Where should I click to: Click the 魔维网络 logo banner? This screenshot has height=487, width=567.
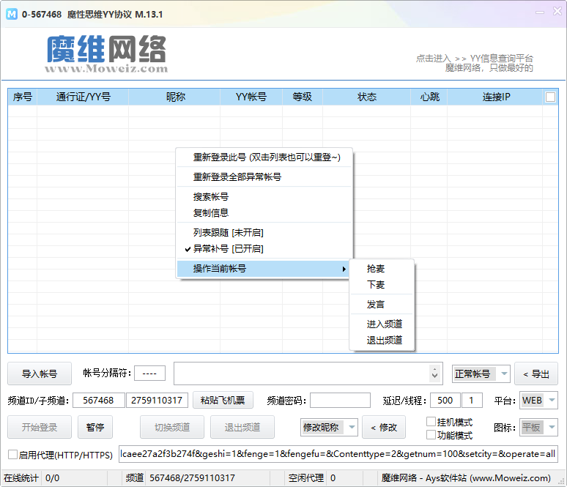(x=106, y=53)
